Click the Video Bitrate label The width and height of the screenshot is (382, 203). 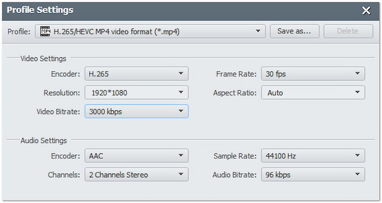pyautogui.click(x=58, y=112)
